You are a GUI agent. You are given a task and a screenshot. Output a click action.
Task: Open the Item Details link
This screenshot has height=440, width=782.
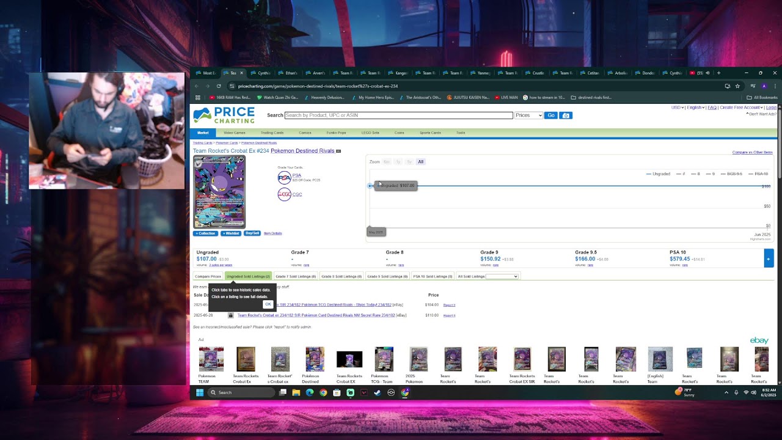click(272, 233)
